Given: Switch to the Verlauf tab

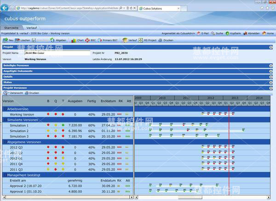Looking at the screenshot, I should coord(31,28).
